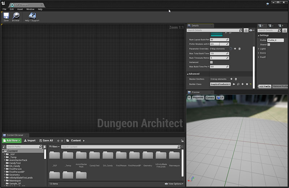Go forward in Content Browser history
The width and height of the screenshot is (289, 188).
point(62,141)
